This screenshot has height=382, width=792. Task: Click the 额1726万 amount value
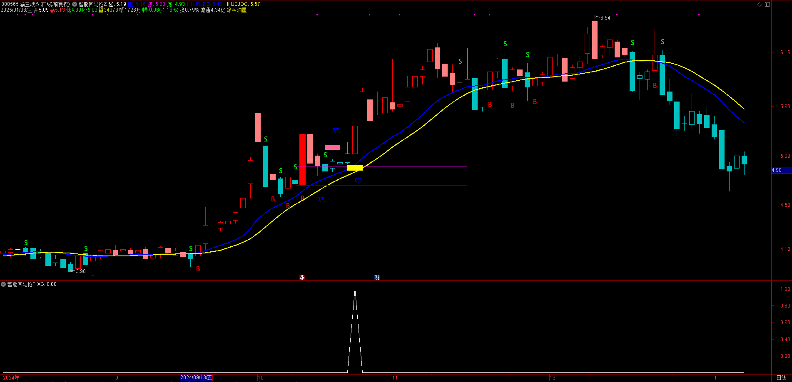click(x=130, y=10)
